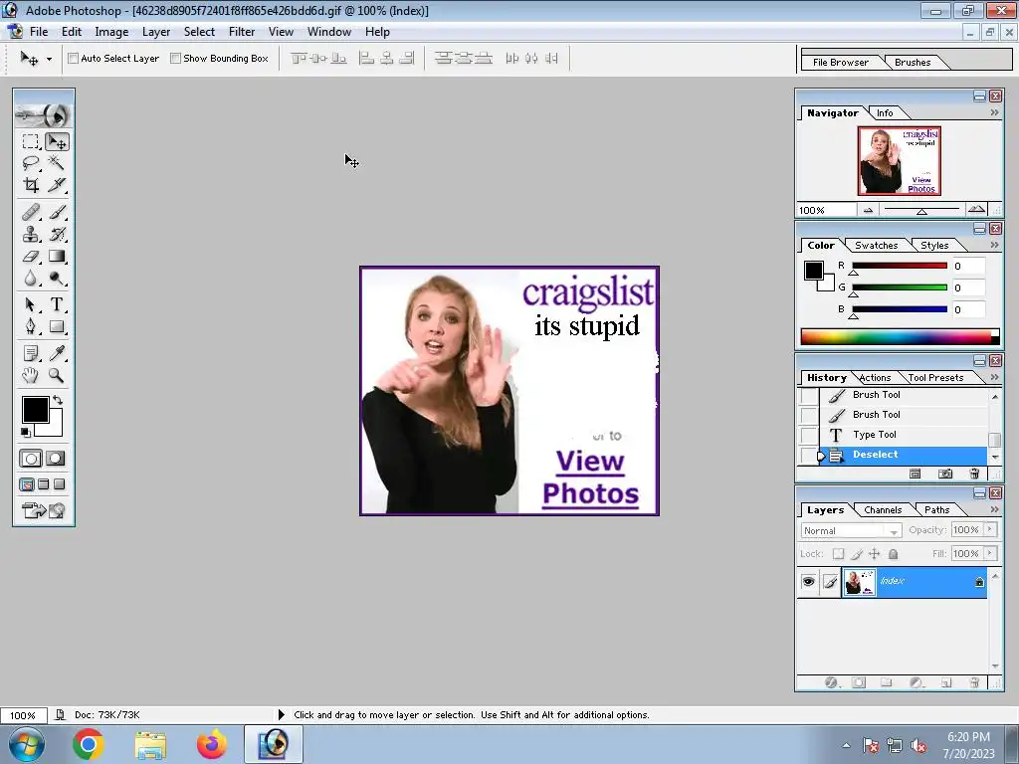Viewport: 1019px width, 764px height.
Task: Select the Brush tool in toolbox
Action: click(57, 212)
